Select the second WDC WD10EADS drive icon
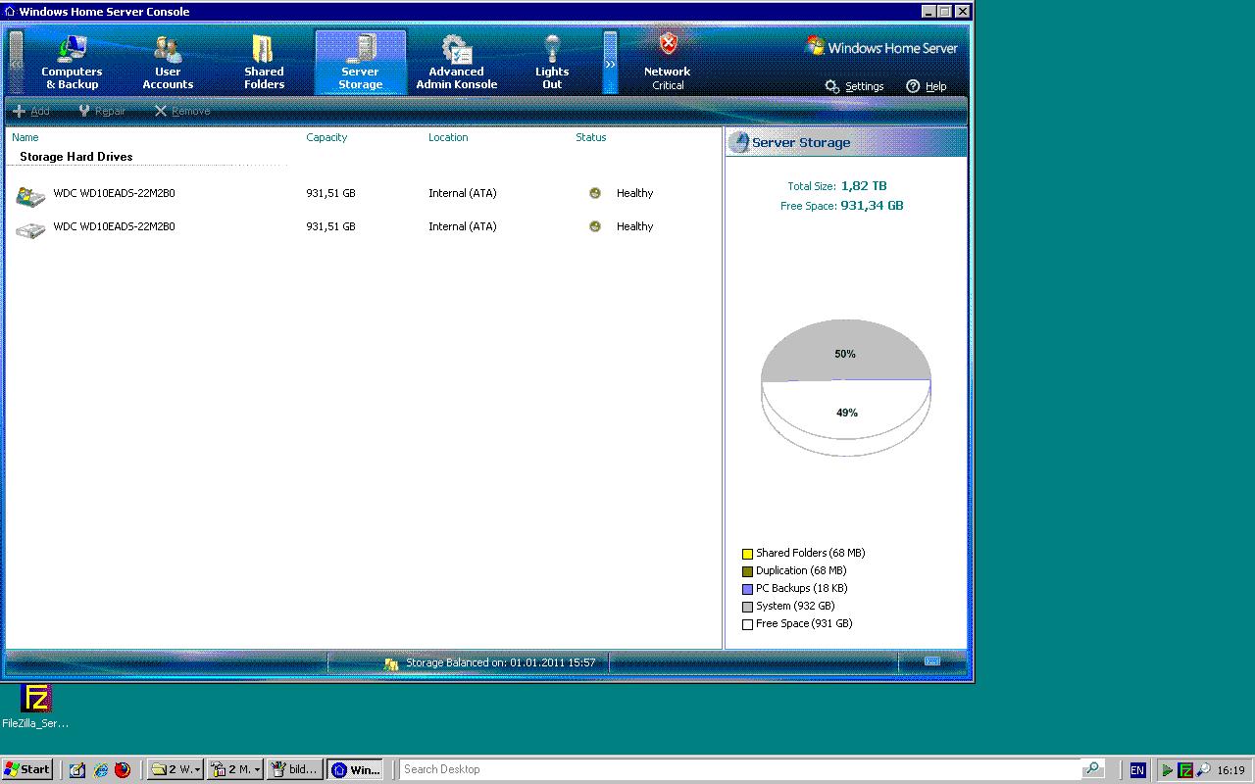The height and width of the screenshot is (784, 1255). (30, 230)
